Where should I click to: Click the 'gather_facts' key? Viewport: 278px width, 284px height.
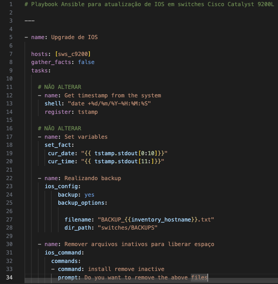pos(51,62)
